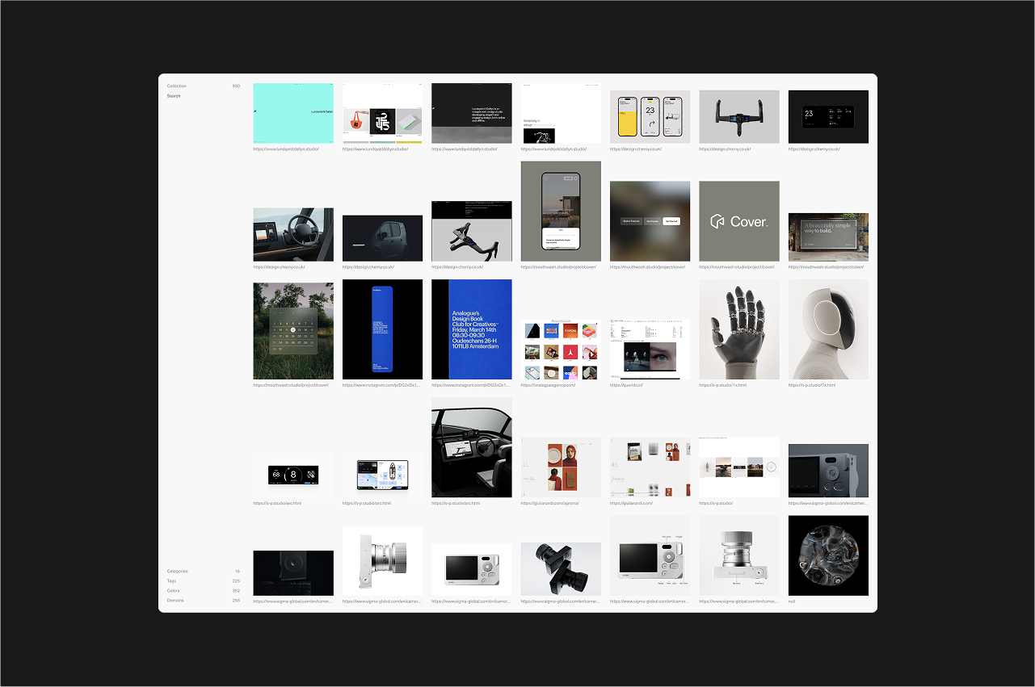Open the robotic hand thumbnail

pos(739,329)
